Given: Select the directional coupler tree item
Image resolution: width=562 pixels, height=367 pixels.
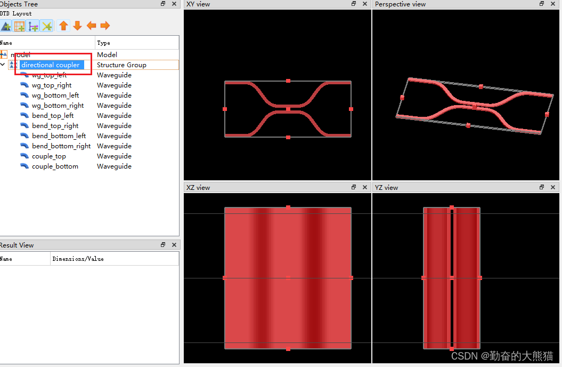Looking at the screenshot, I should [51, 65].
